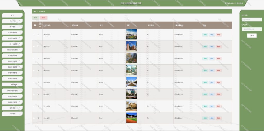The width and height of the screenshot is (264, 131).
Task: Click the 修改 button in row 3
Action: coord(212,59)
